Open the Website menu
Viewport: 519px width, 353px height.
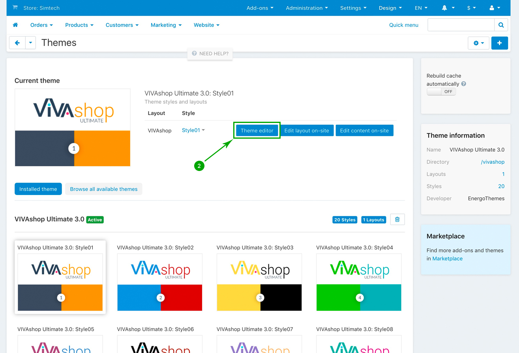click(206, 25)
